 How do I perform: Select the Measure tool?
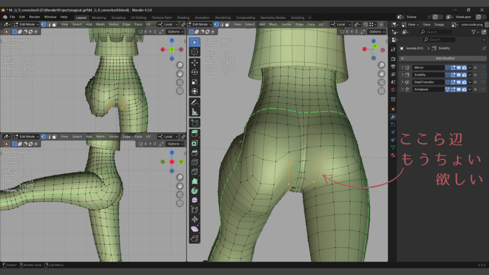195,112
